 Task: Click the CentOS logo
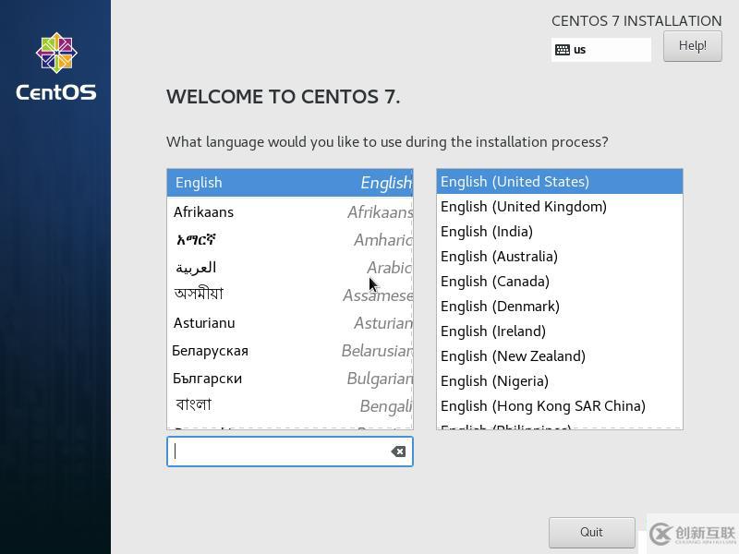point(55,66)
